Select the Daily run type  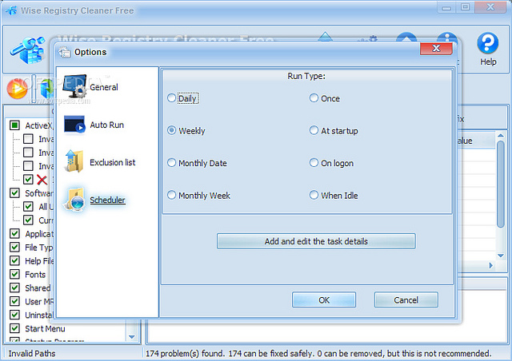click(x=171, y=98)
